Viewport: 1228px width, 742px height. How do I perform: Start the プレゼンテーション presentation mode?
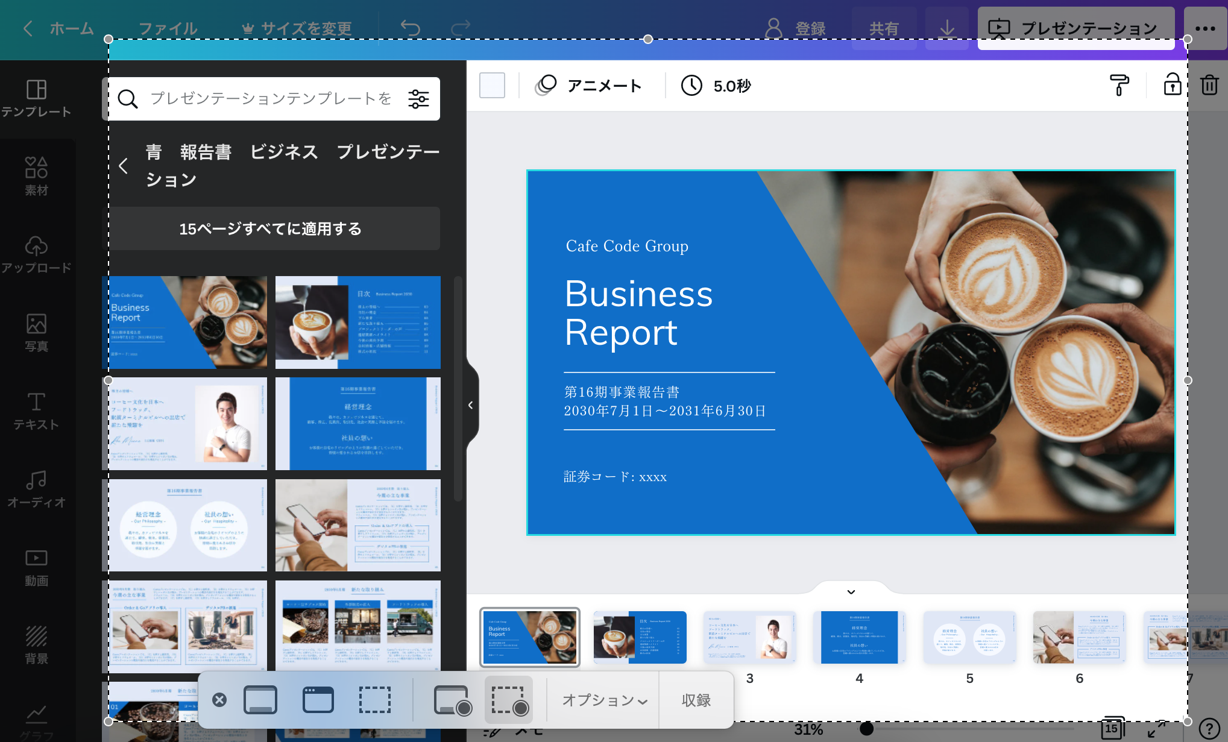pos(1076,28)
